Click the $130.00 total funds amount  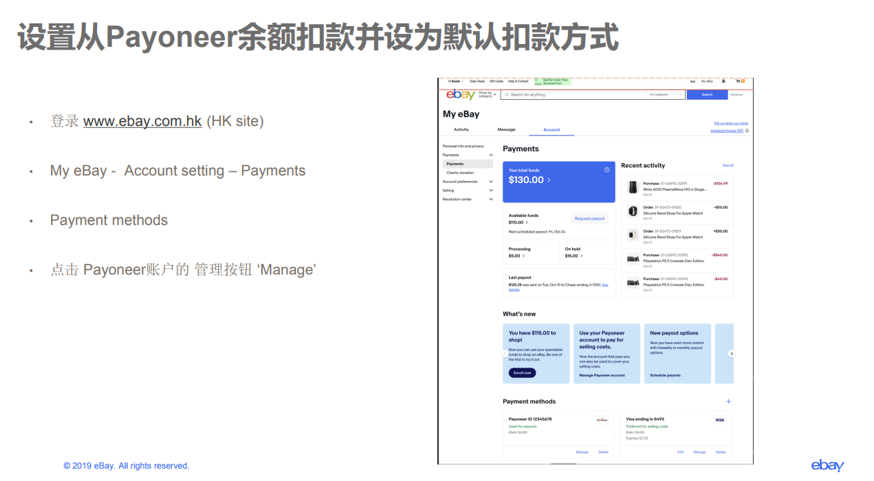[x=526, y=180]
